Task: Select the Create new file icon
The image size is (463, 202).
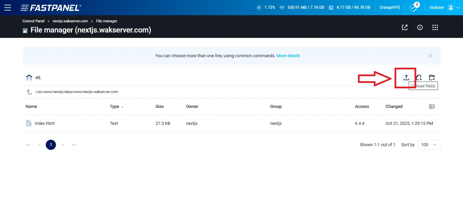Action: coord(419,77)
